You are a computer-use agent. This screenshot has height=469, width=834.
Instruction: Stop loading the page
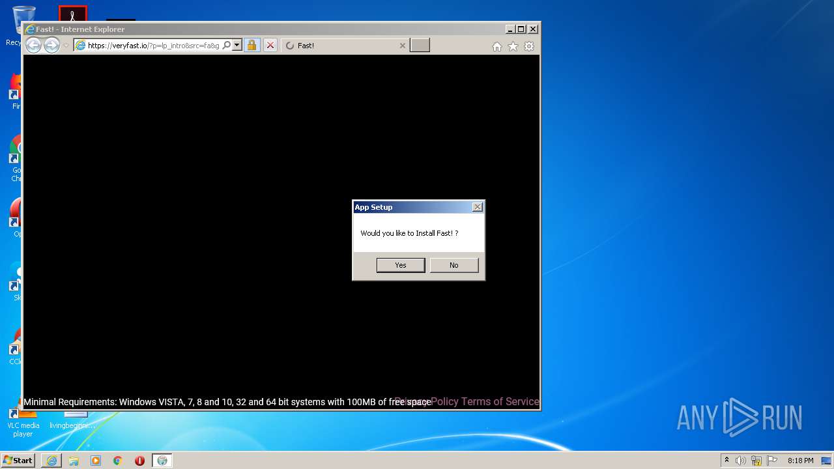(x=270, y=46)
